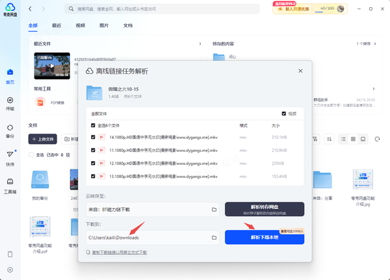Click the refresh icon in file toolbar
Image resolution: width=390 pixels, height=280 pixels.
point(377,139)
